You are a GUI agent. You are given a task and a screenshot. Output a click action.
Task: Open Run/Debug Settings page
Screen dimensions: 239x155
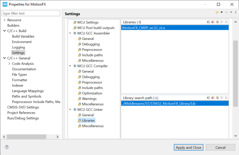pos(23,118)
